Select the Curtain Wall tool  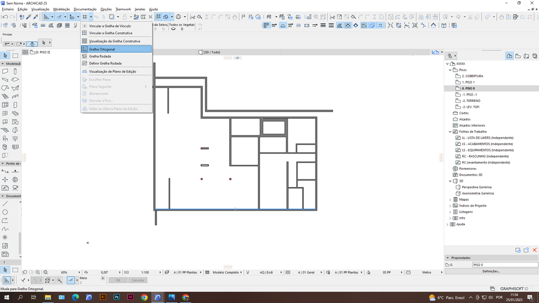tap(5, 105)
